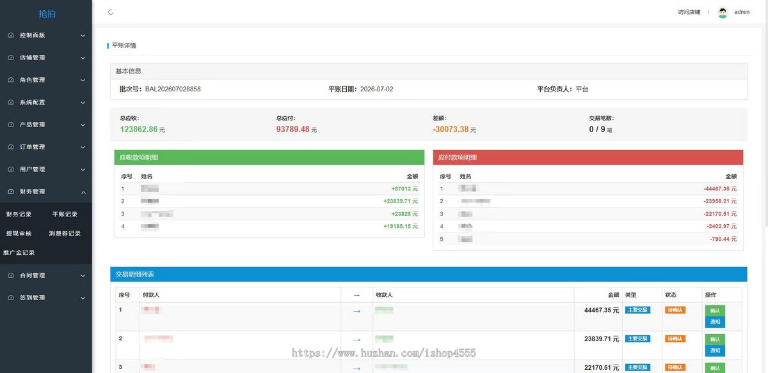Click total receivable amount 123862.86
The height and width of the screenshot is (373, 768).
(x=139, y=129)
